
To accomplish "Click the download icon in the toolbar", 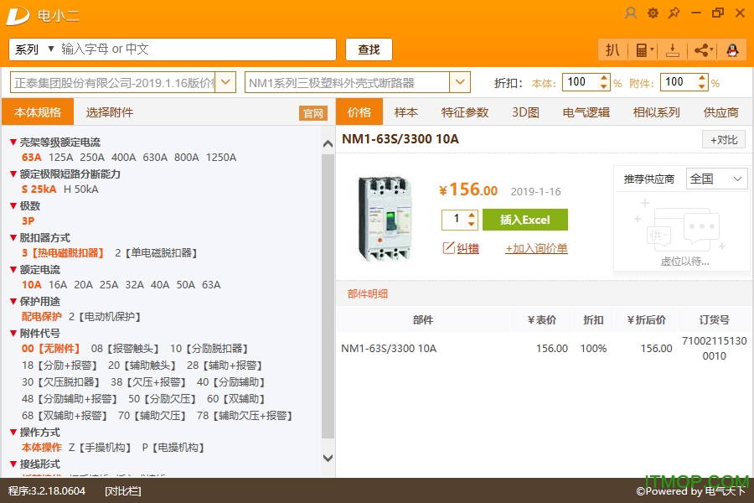I will click(672, 49).
